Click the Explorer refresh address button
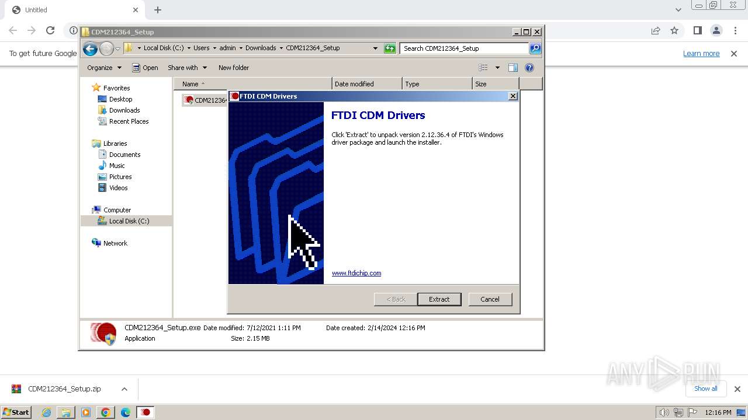748x420 pixels. pyautogui.click(x=390, y=48)
